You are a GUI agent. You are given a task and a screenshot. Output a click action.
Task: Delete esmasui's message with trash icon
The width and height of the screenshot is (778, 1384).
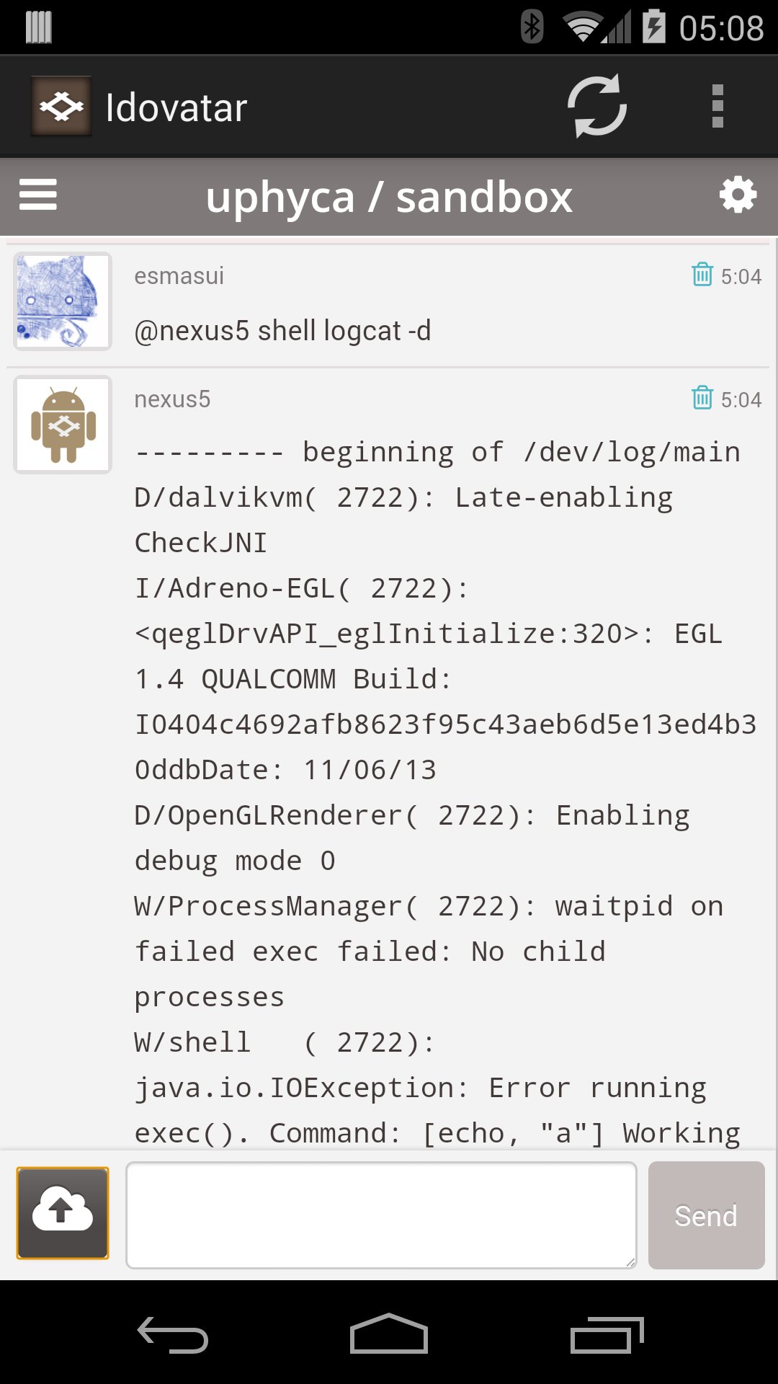pyautogui.click(x=702, y=275)
